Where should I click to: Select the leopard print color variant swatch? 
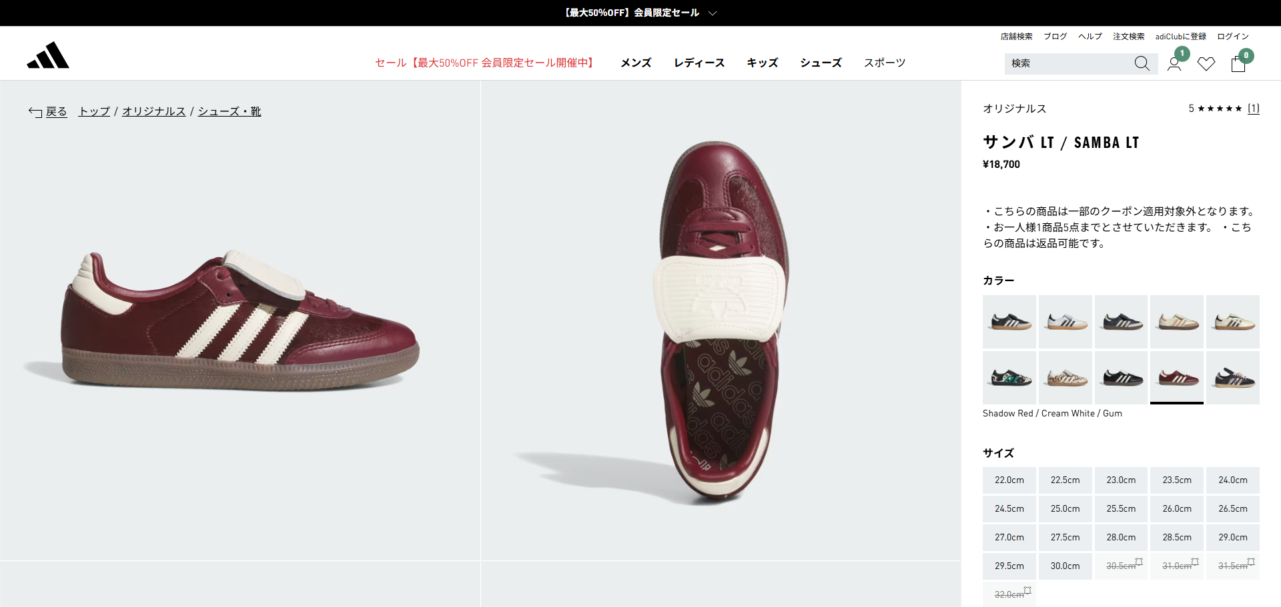(1065, 378)
